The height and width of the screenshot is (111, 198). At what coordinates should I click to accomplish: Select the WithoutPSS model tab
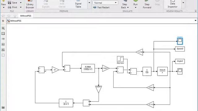pos(26,16)
